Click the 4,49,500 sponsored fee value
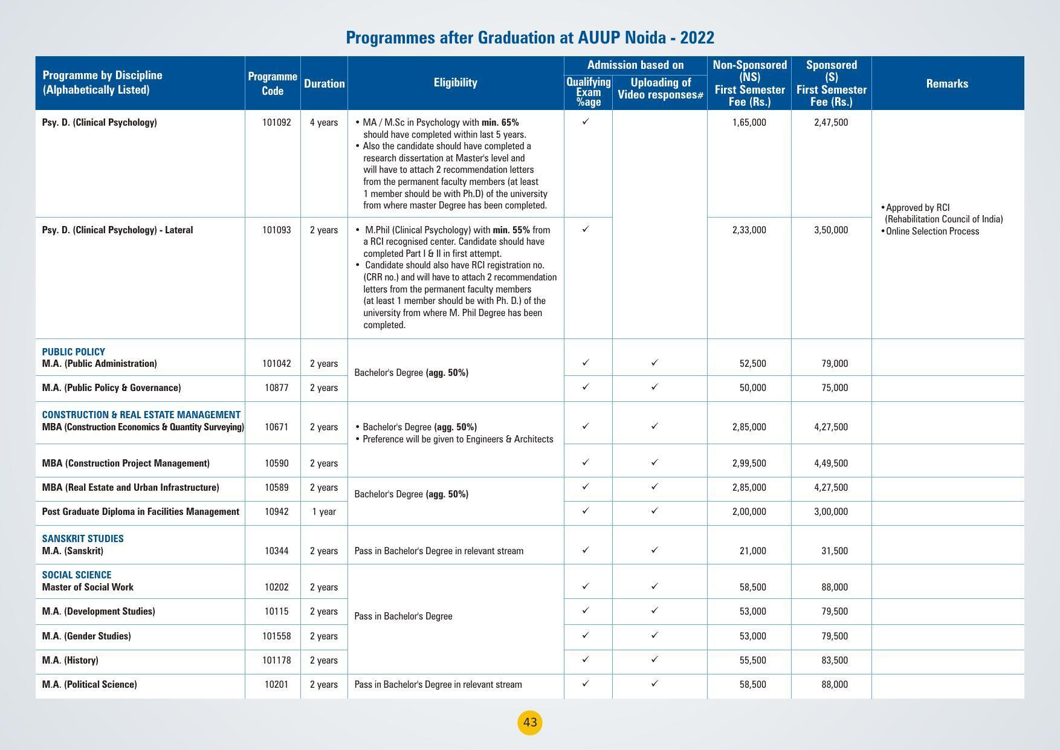1060x750 pixels. [x=831, y=463]
